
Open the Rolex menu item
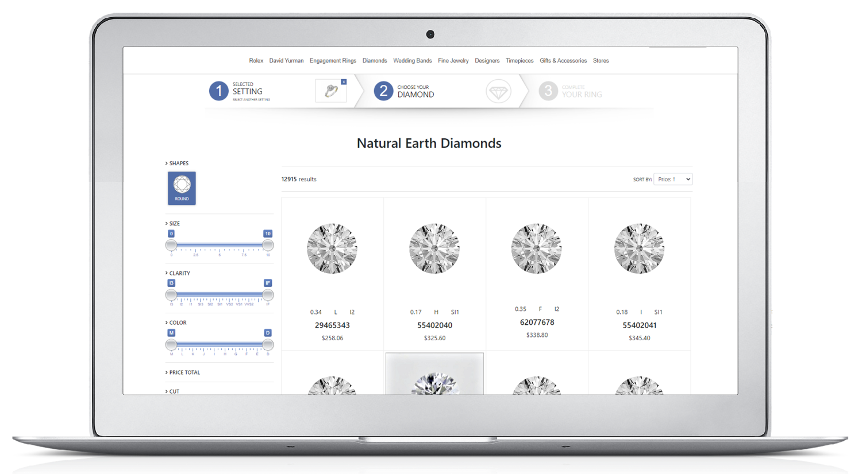(256, 61)
